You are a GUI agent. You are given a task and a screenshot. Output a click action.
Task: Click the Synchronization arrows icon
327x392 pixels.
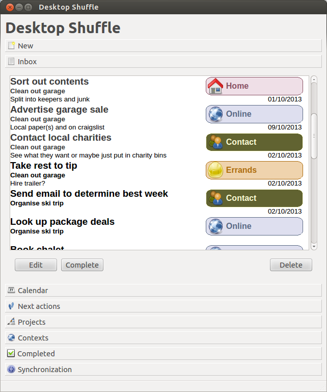tap(11, 370)
